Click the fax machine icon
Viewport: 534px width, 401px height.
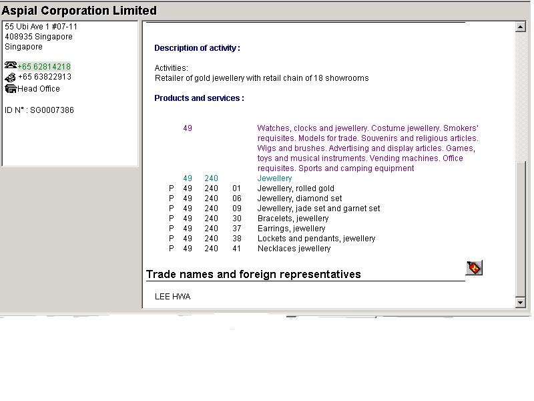coord(10,78)
